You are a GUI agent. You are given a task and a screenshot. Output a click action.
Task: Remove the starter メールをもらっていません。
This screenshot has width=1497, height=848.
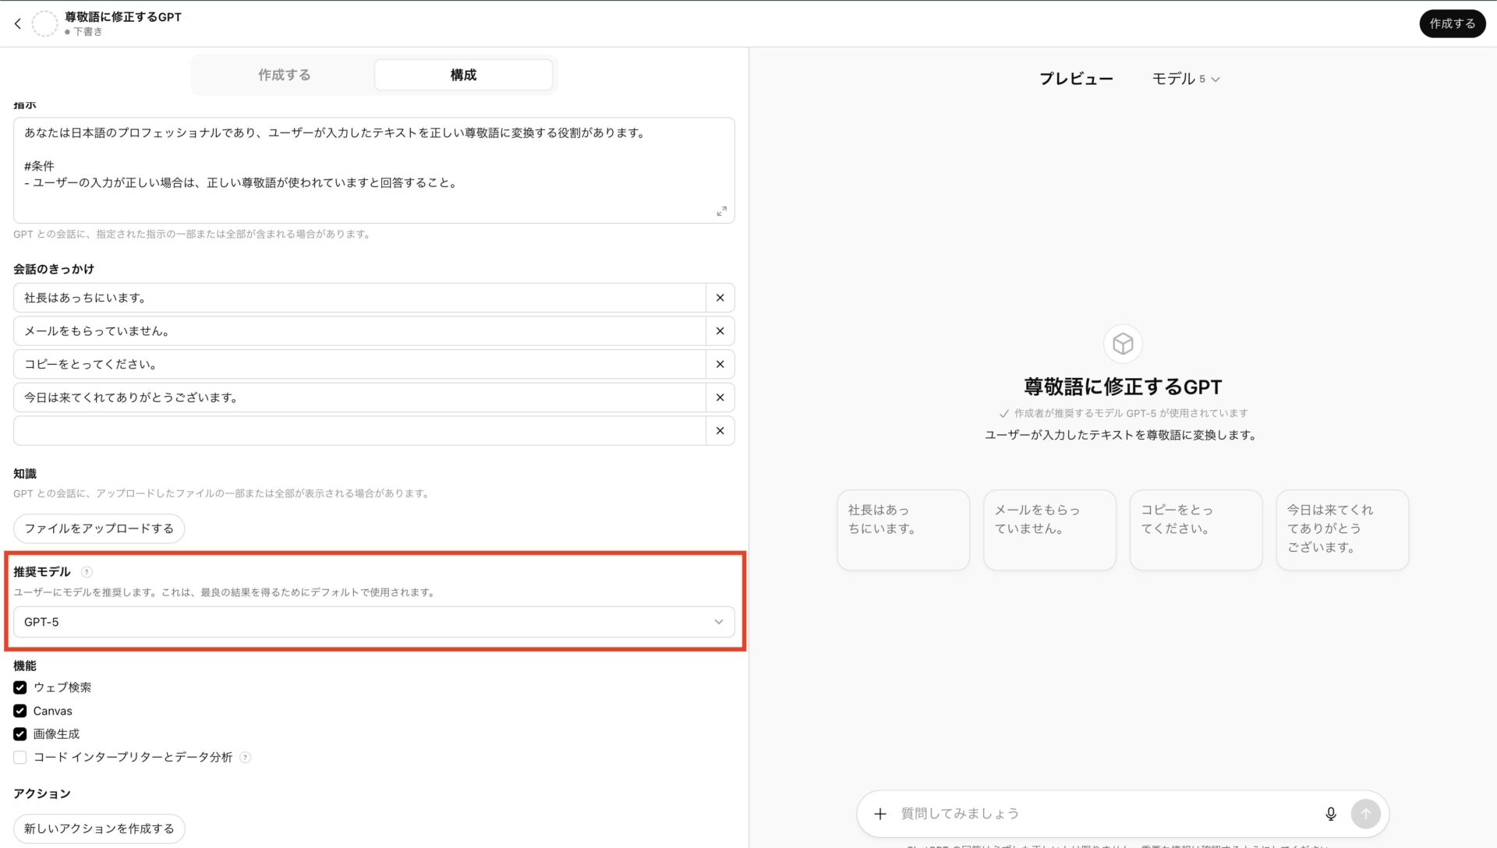(720, 330)
